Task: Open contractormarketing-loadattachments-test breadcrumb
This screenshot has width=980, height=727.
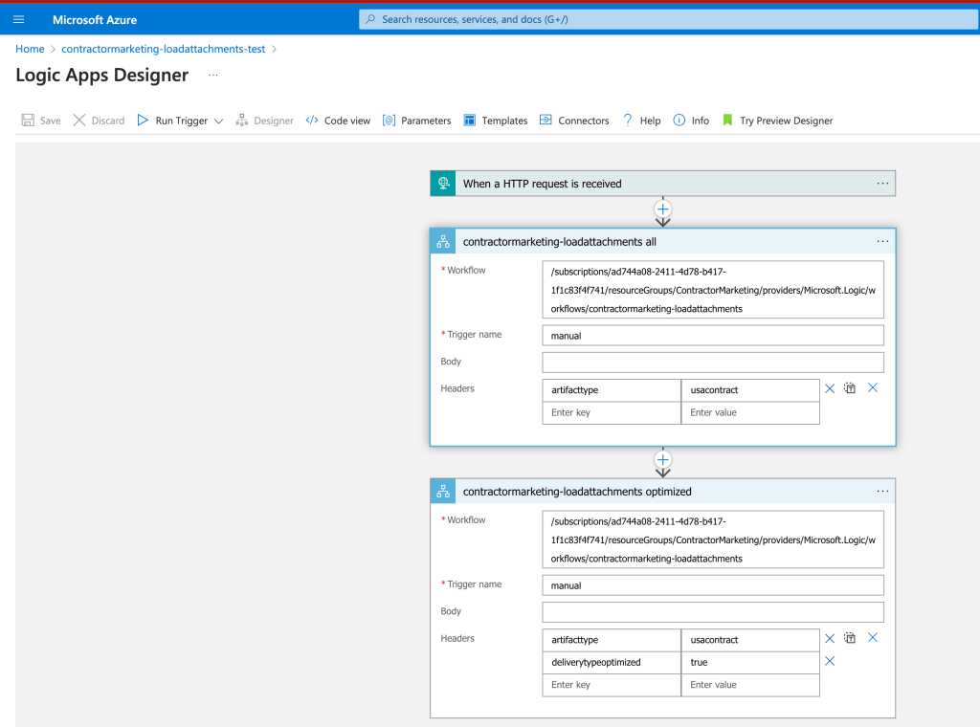Action: click(x=163, y=49)
